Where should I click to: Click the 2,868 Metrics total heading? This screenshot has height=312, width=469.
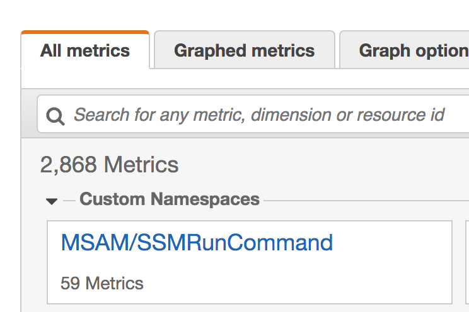[x=109, y=165]
